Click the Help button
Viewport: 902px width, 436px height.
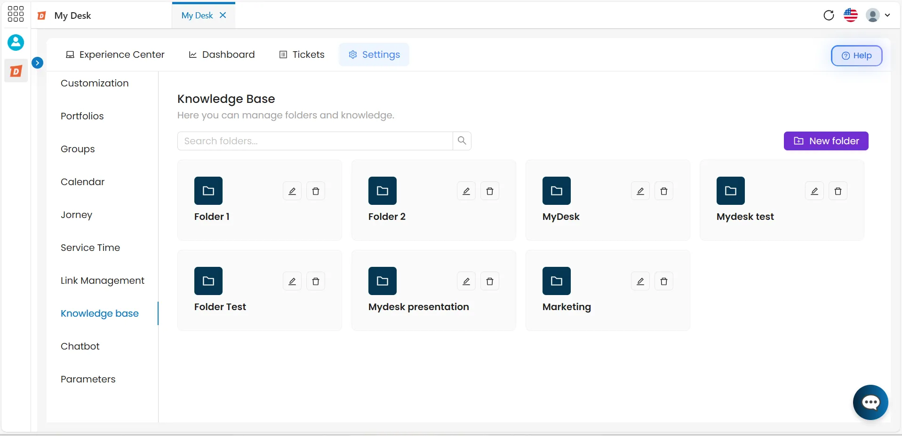[x=856, y=55]
